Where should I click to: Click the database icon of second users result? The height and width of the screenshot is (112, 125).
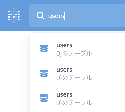[x=44, y=73]
